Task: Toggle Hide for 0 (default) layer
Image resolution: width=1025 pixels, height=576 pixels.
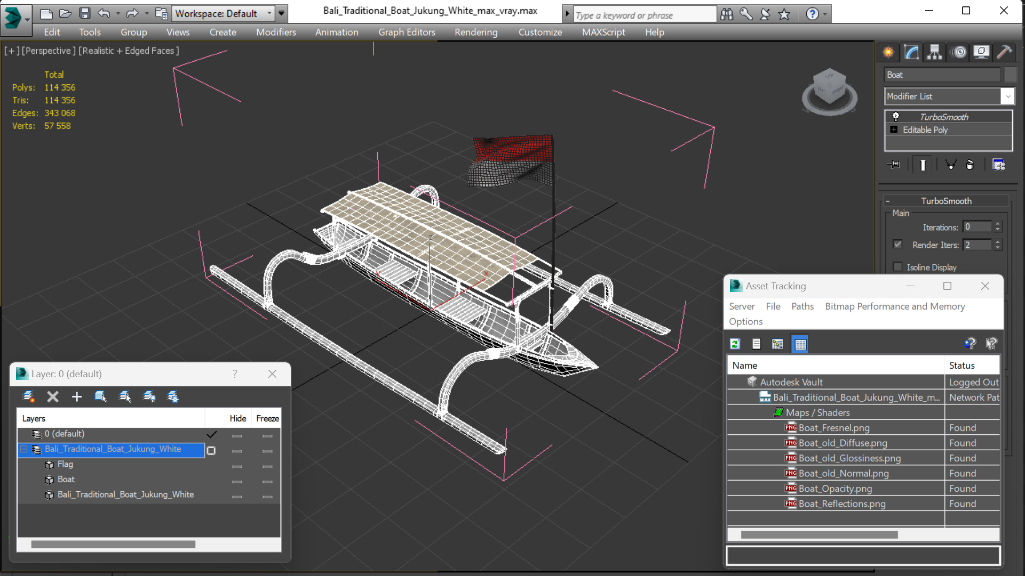Action: coord(237,436)
